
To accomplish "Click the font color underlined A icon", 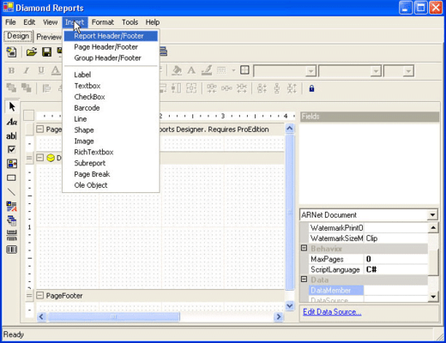I will [56, 70].
